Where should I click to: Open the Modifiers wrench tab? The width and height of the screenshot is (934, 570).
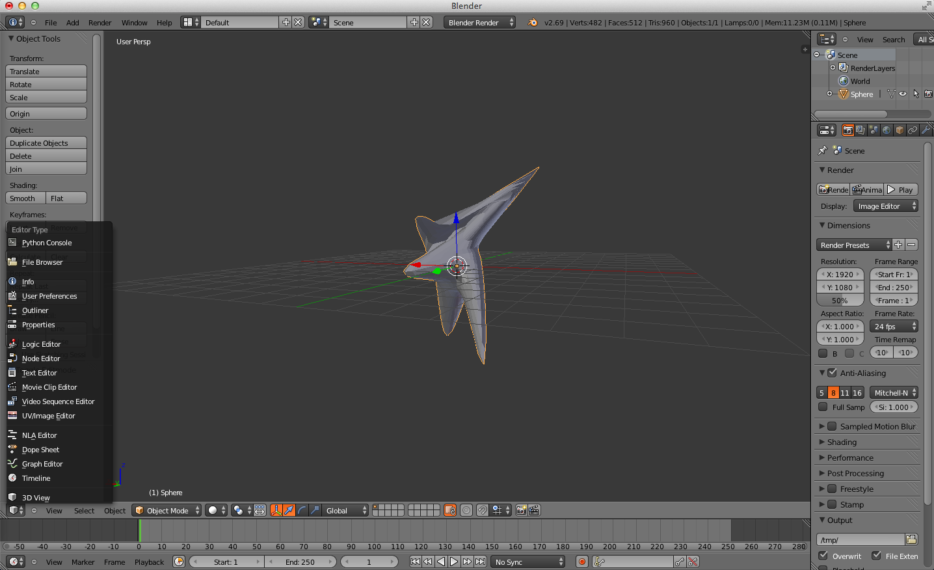(926, 130)
